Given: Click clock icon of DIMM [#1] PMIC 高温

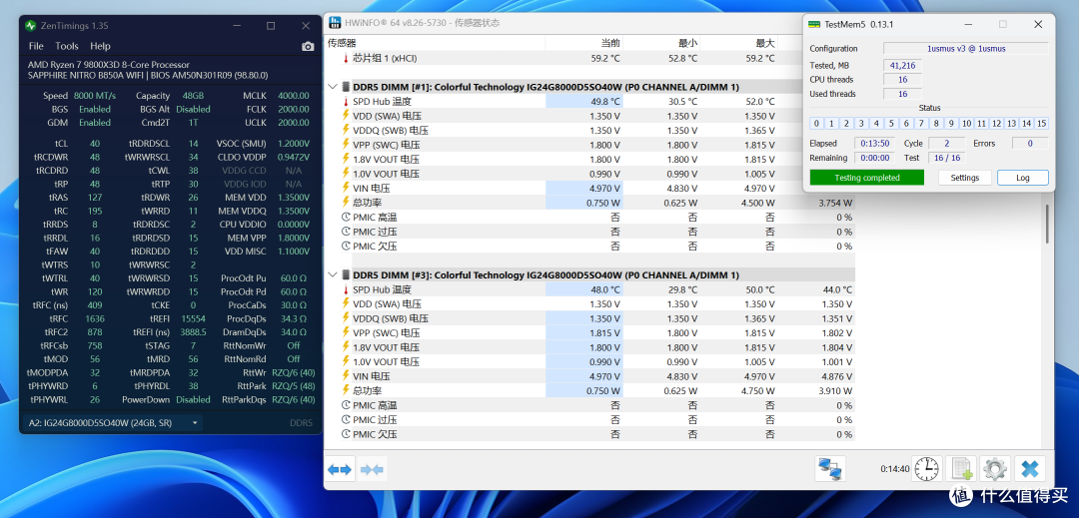Looking at the screenshot, I should [346, 218].
